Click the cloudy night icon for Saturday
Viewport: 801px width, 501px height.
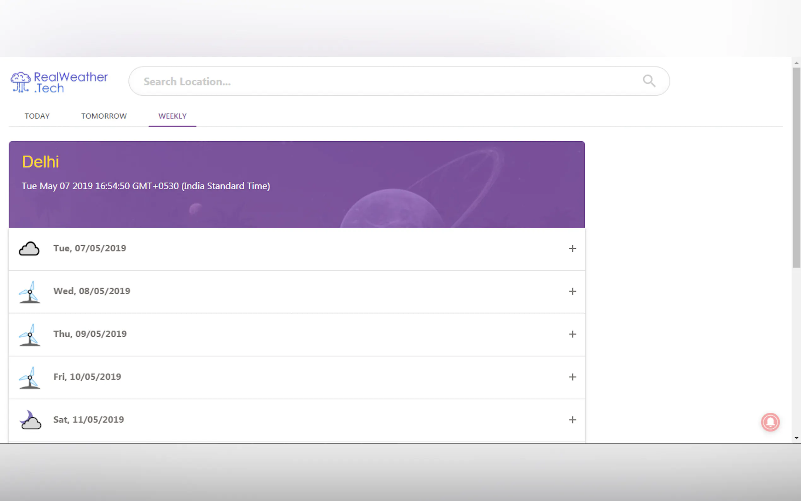tap(30, 420)
